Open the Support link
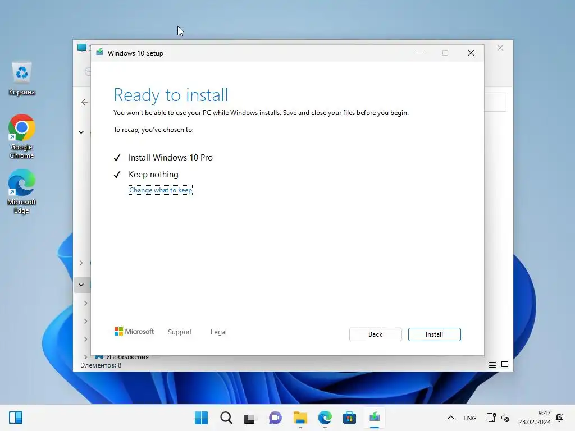Image resolution: width=575 pixels, height=431 pixels. tap(180, 332)
